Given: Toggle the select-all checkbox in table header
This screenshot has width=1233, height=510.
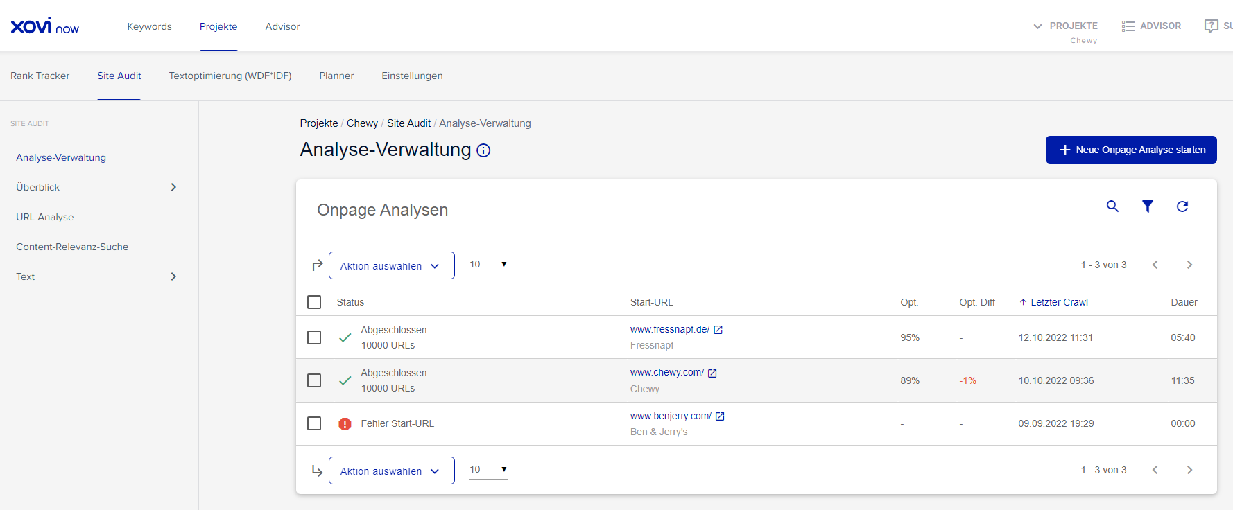Looking at the screenshot, I should click(314, 302).
